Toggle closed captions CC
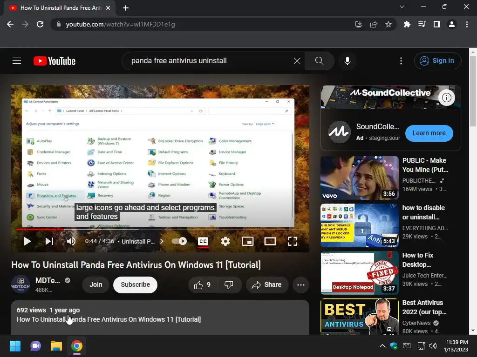Image resolution: width=477 pixels, height=357 pixels. [x=203, y=241]
